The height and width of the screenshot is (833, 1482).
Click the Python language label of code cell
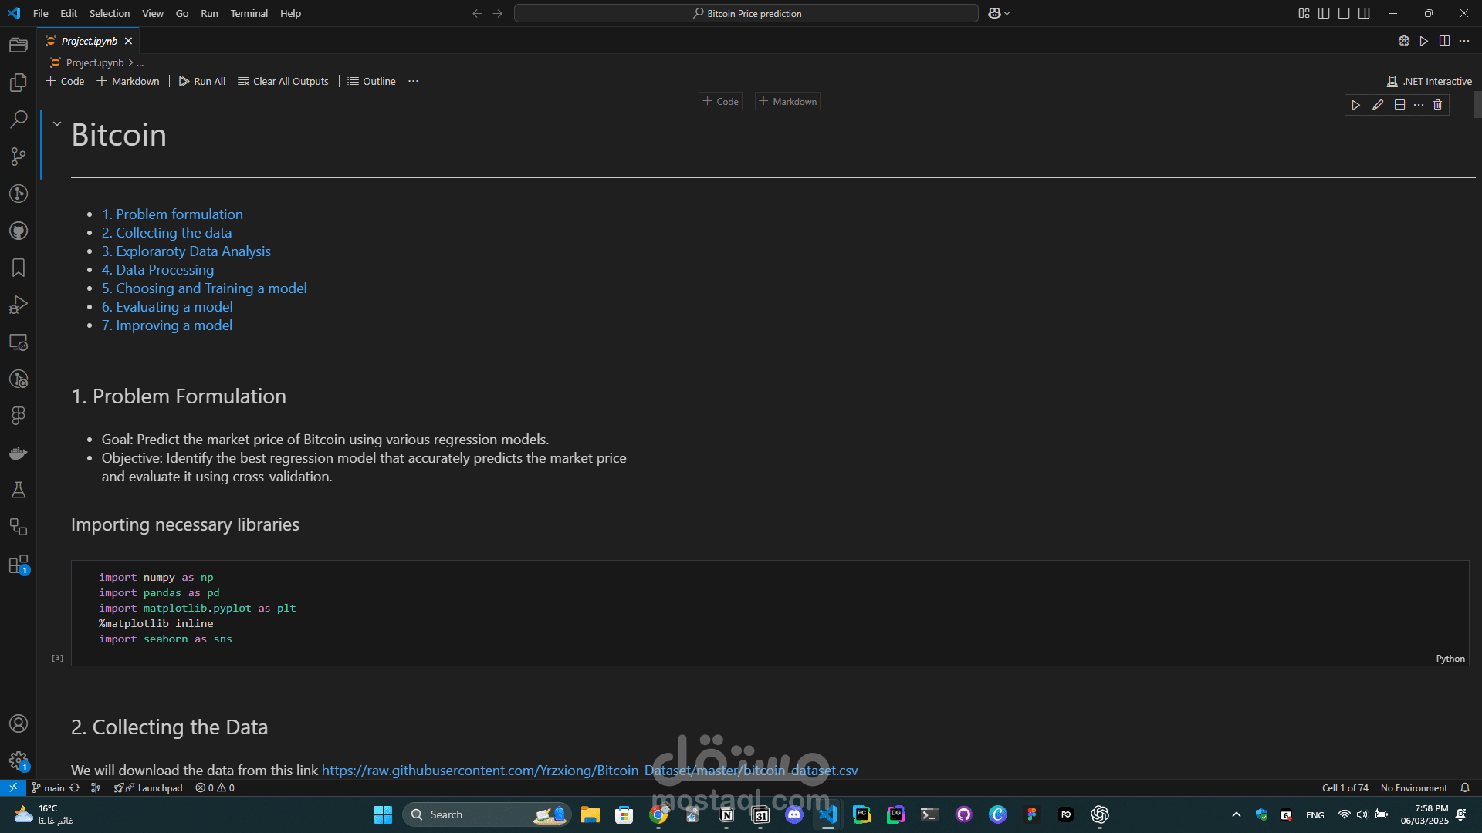pos(1450,658)
